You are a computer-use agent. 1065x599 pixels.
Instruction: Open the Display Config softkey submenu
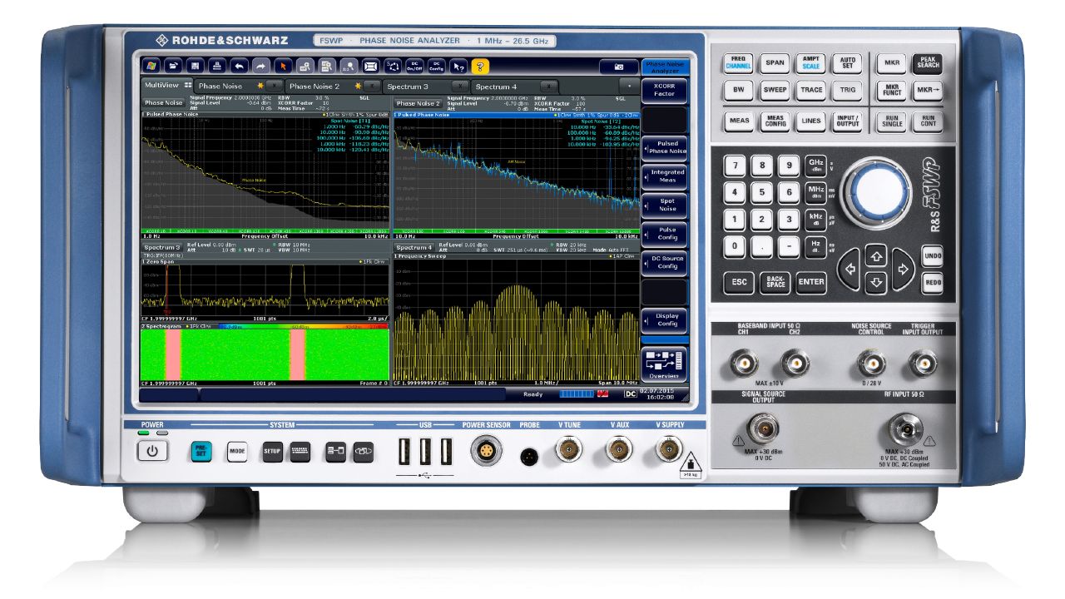pyautogui.click(x=666, y=319)
